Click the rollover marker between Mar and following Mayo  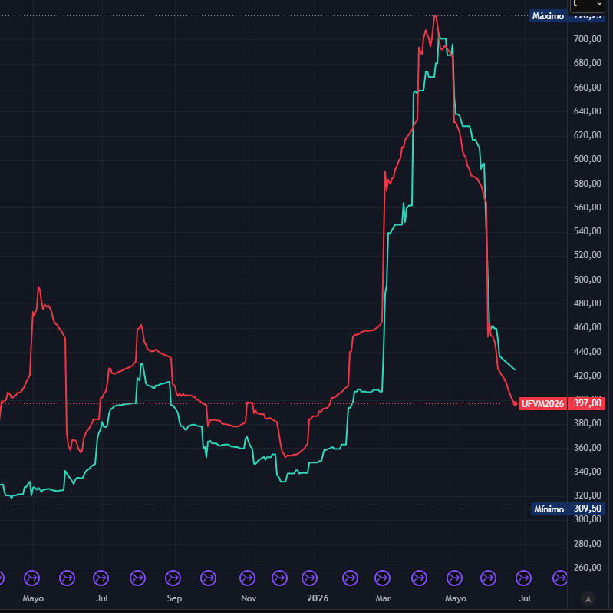click(x=419, y=578)
